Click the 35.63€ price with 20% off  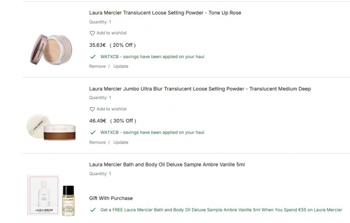[112, 45]
